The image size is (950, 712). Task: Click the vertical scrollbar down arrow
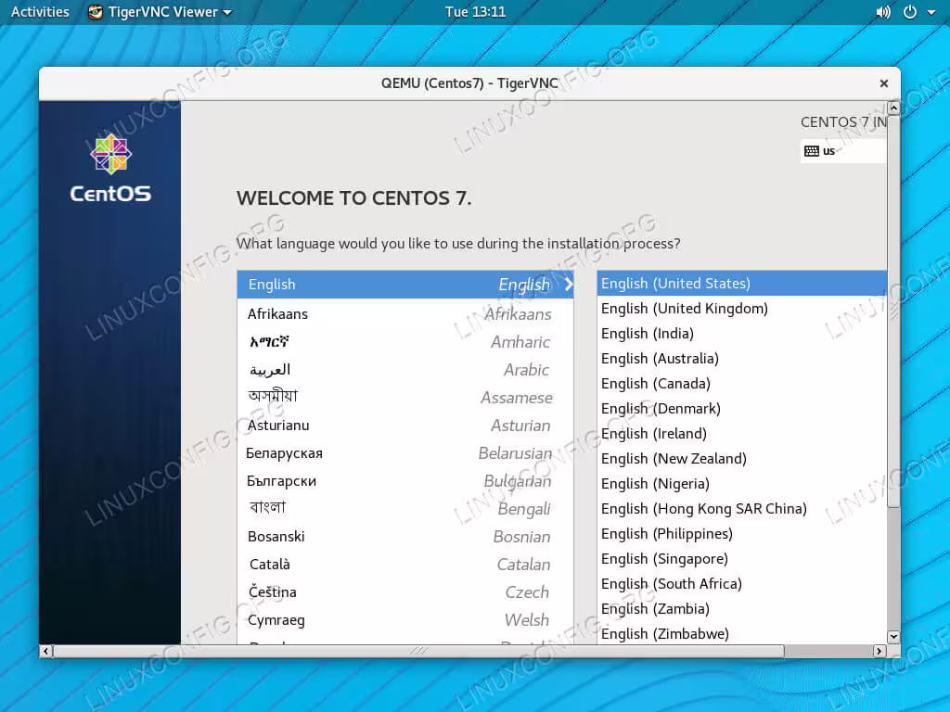click(x=893, y=637)
